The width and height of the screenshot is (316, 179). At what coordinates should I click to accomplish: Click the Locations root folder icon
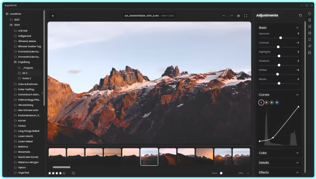pyautogui.click(x=7, y=14)
